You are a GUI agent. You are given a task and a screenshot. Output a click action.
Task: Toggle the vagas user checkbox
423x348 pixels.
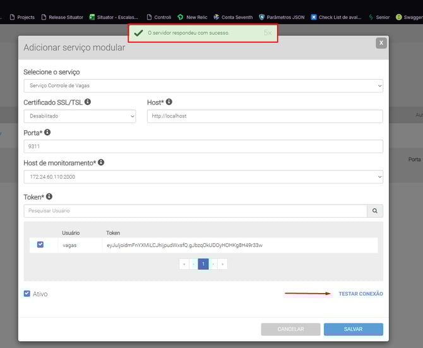40,244
